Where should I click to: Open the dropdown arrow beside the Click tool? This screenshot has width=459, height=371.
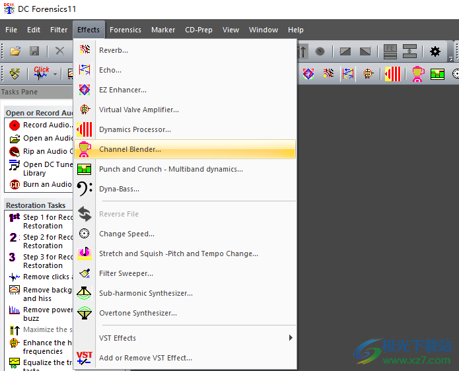coord(55,74)
